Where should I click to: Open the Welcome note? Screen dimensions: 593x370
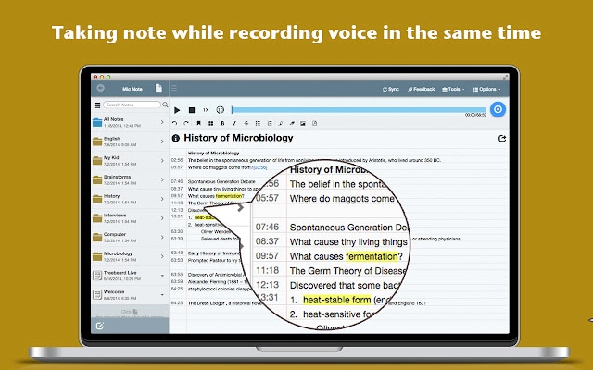(x=130, y=295)
